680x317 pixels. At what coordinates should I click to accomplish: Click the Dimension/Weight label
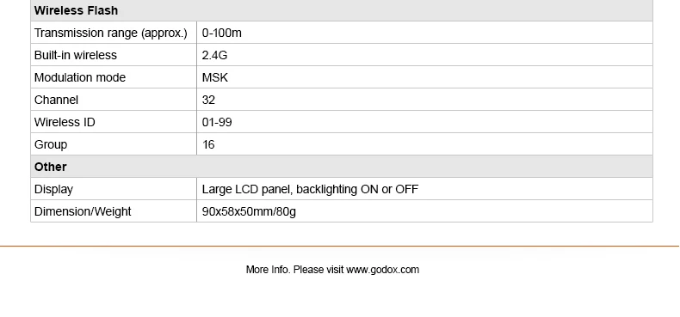click(x=83, y=211)
